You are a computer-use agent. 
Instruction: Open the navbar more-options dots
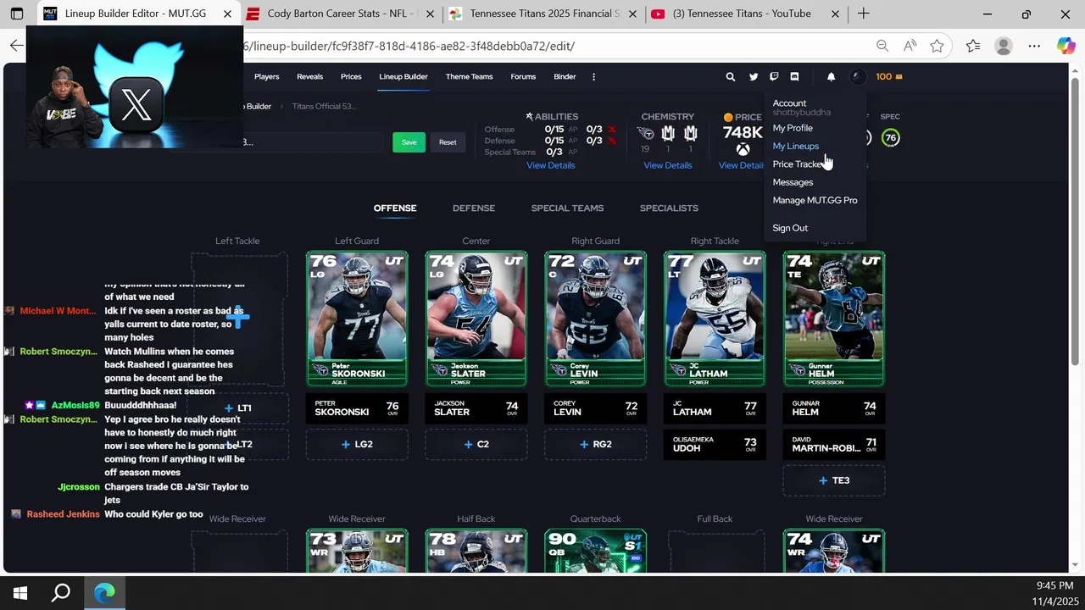[593, 76]
